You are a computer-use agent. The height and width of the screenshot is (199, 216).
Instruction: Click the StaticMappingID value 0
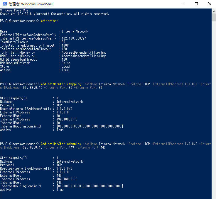(x=57, y=98)
